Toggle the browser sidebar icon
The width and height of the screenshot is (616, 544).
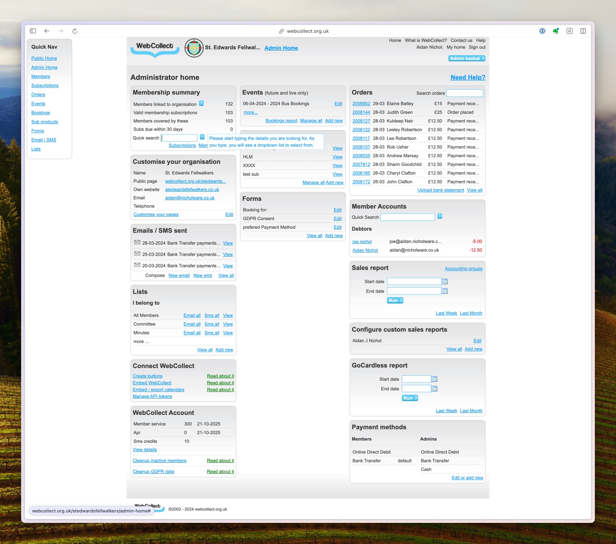pyautogui.click(x=33, y=31)
